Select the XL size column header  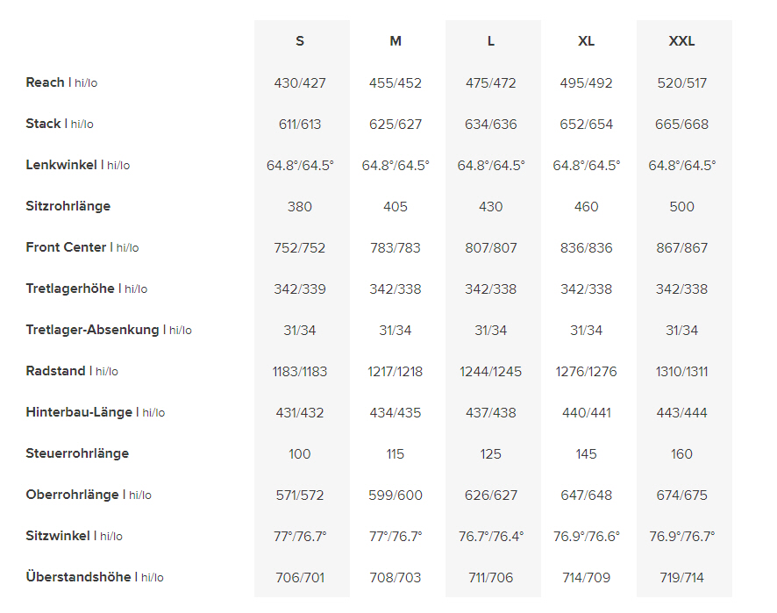pos(587,41)
